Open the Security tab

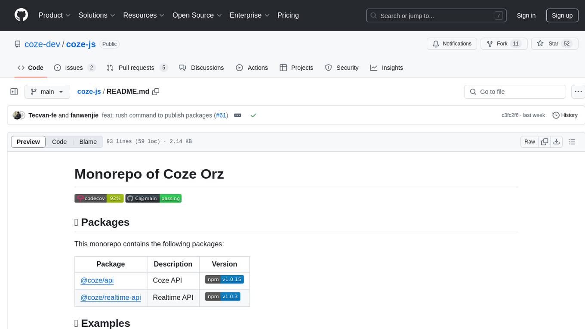(x=342, y=68)
